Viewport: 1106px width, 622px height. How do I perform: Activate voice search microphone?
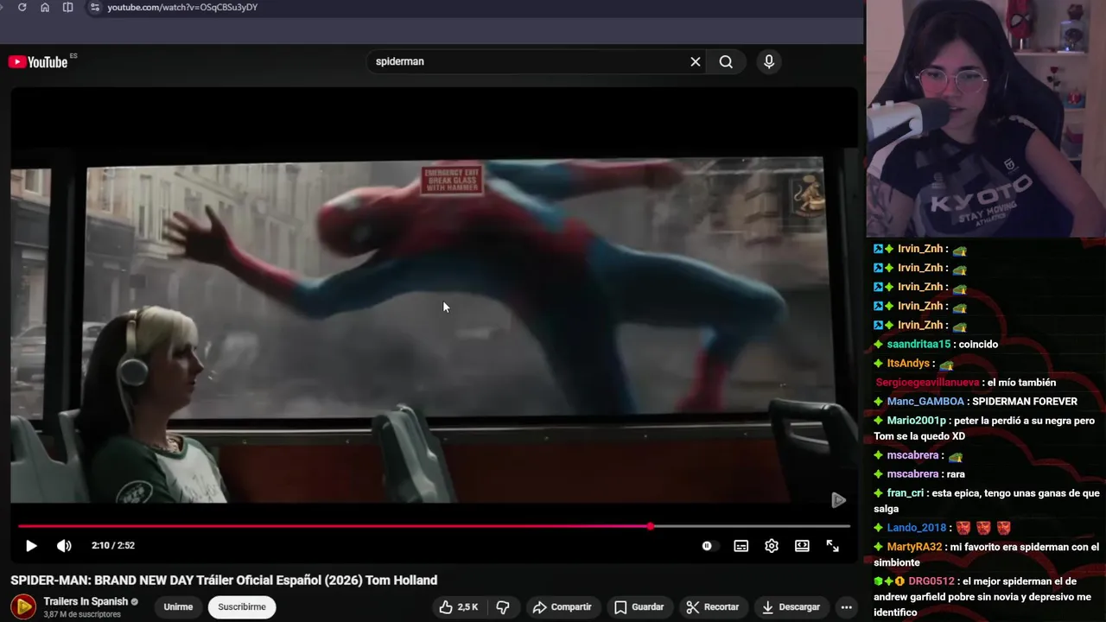[x=769, y=61]
